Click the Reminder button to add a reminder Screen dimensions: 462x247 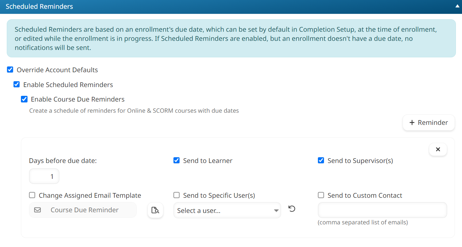click(428, 122)
